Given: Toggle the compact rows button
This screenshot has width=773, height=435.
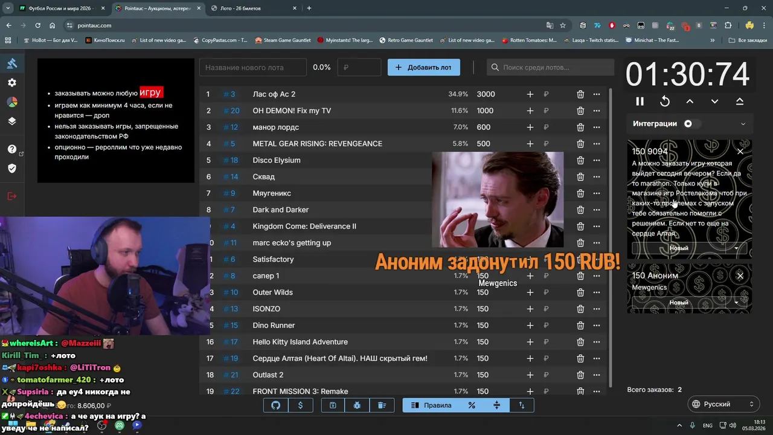Looking at the screenshot, I should (496, 405).
